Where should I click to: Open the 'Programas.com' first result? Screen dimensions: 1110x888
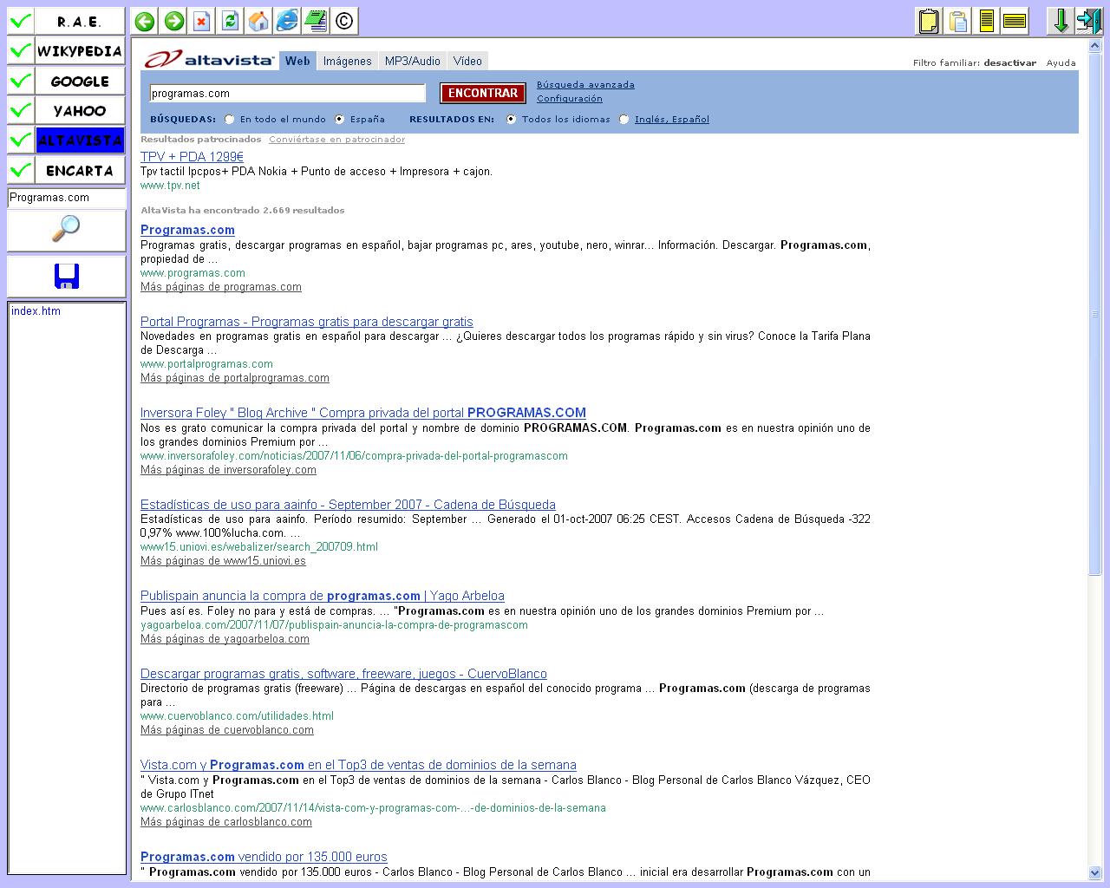(187, 230)
